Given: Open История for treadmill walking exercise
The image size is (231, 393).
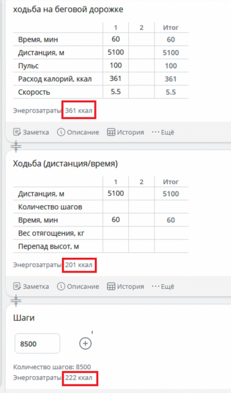Looking at the screenshot, I should pyautogui.click(x=125, y=132).
